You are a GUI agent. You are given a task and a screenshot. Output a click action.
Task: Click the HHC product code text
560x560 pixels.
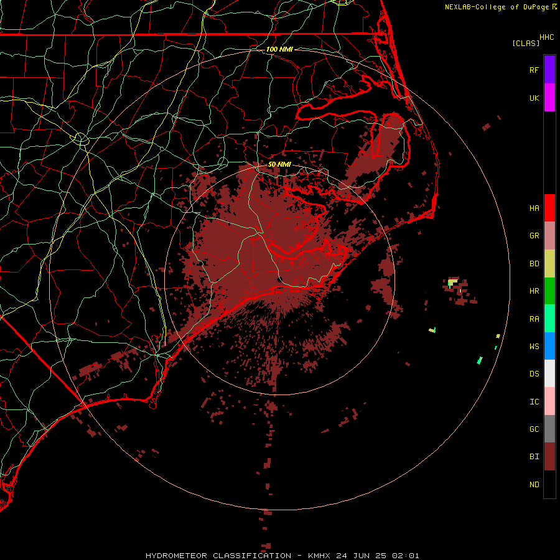[546, 37]
